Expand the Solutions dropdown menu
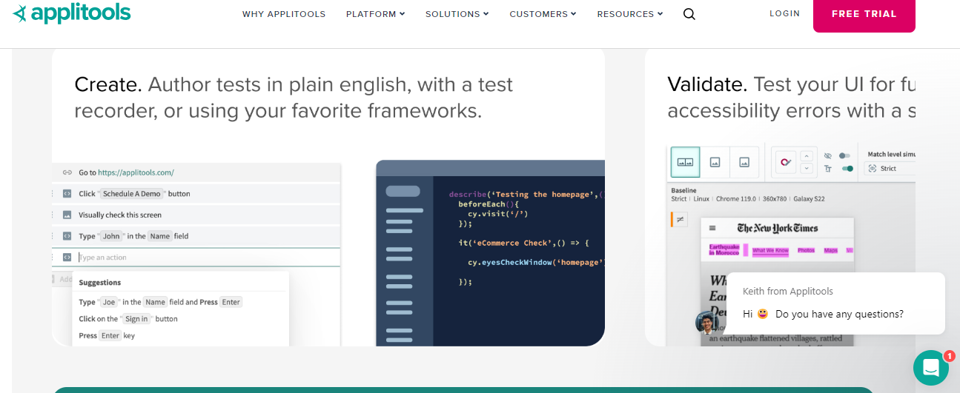Image resolution: width=960 pixels, height=393 pixels. click(x=457, y=14)
